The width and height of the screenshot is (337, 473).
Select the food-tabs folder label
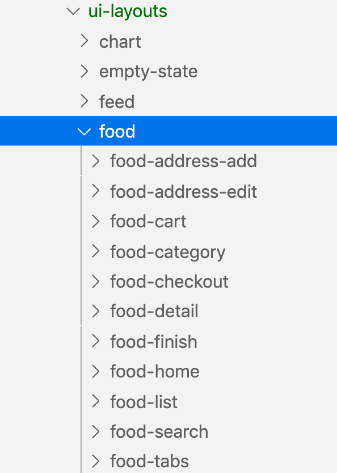[x=149, y=461]
